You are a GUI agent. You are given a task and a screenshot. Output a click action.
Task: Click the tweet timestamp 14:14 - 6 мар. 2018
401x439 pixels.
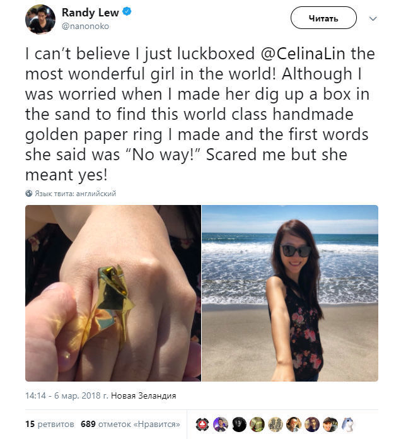(x=66, y=395)
